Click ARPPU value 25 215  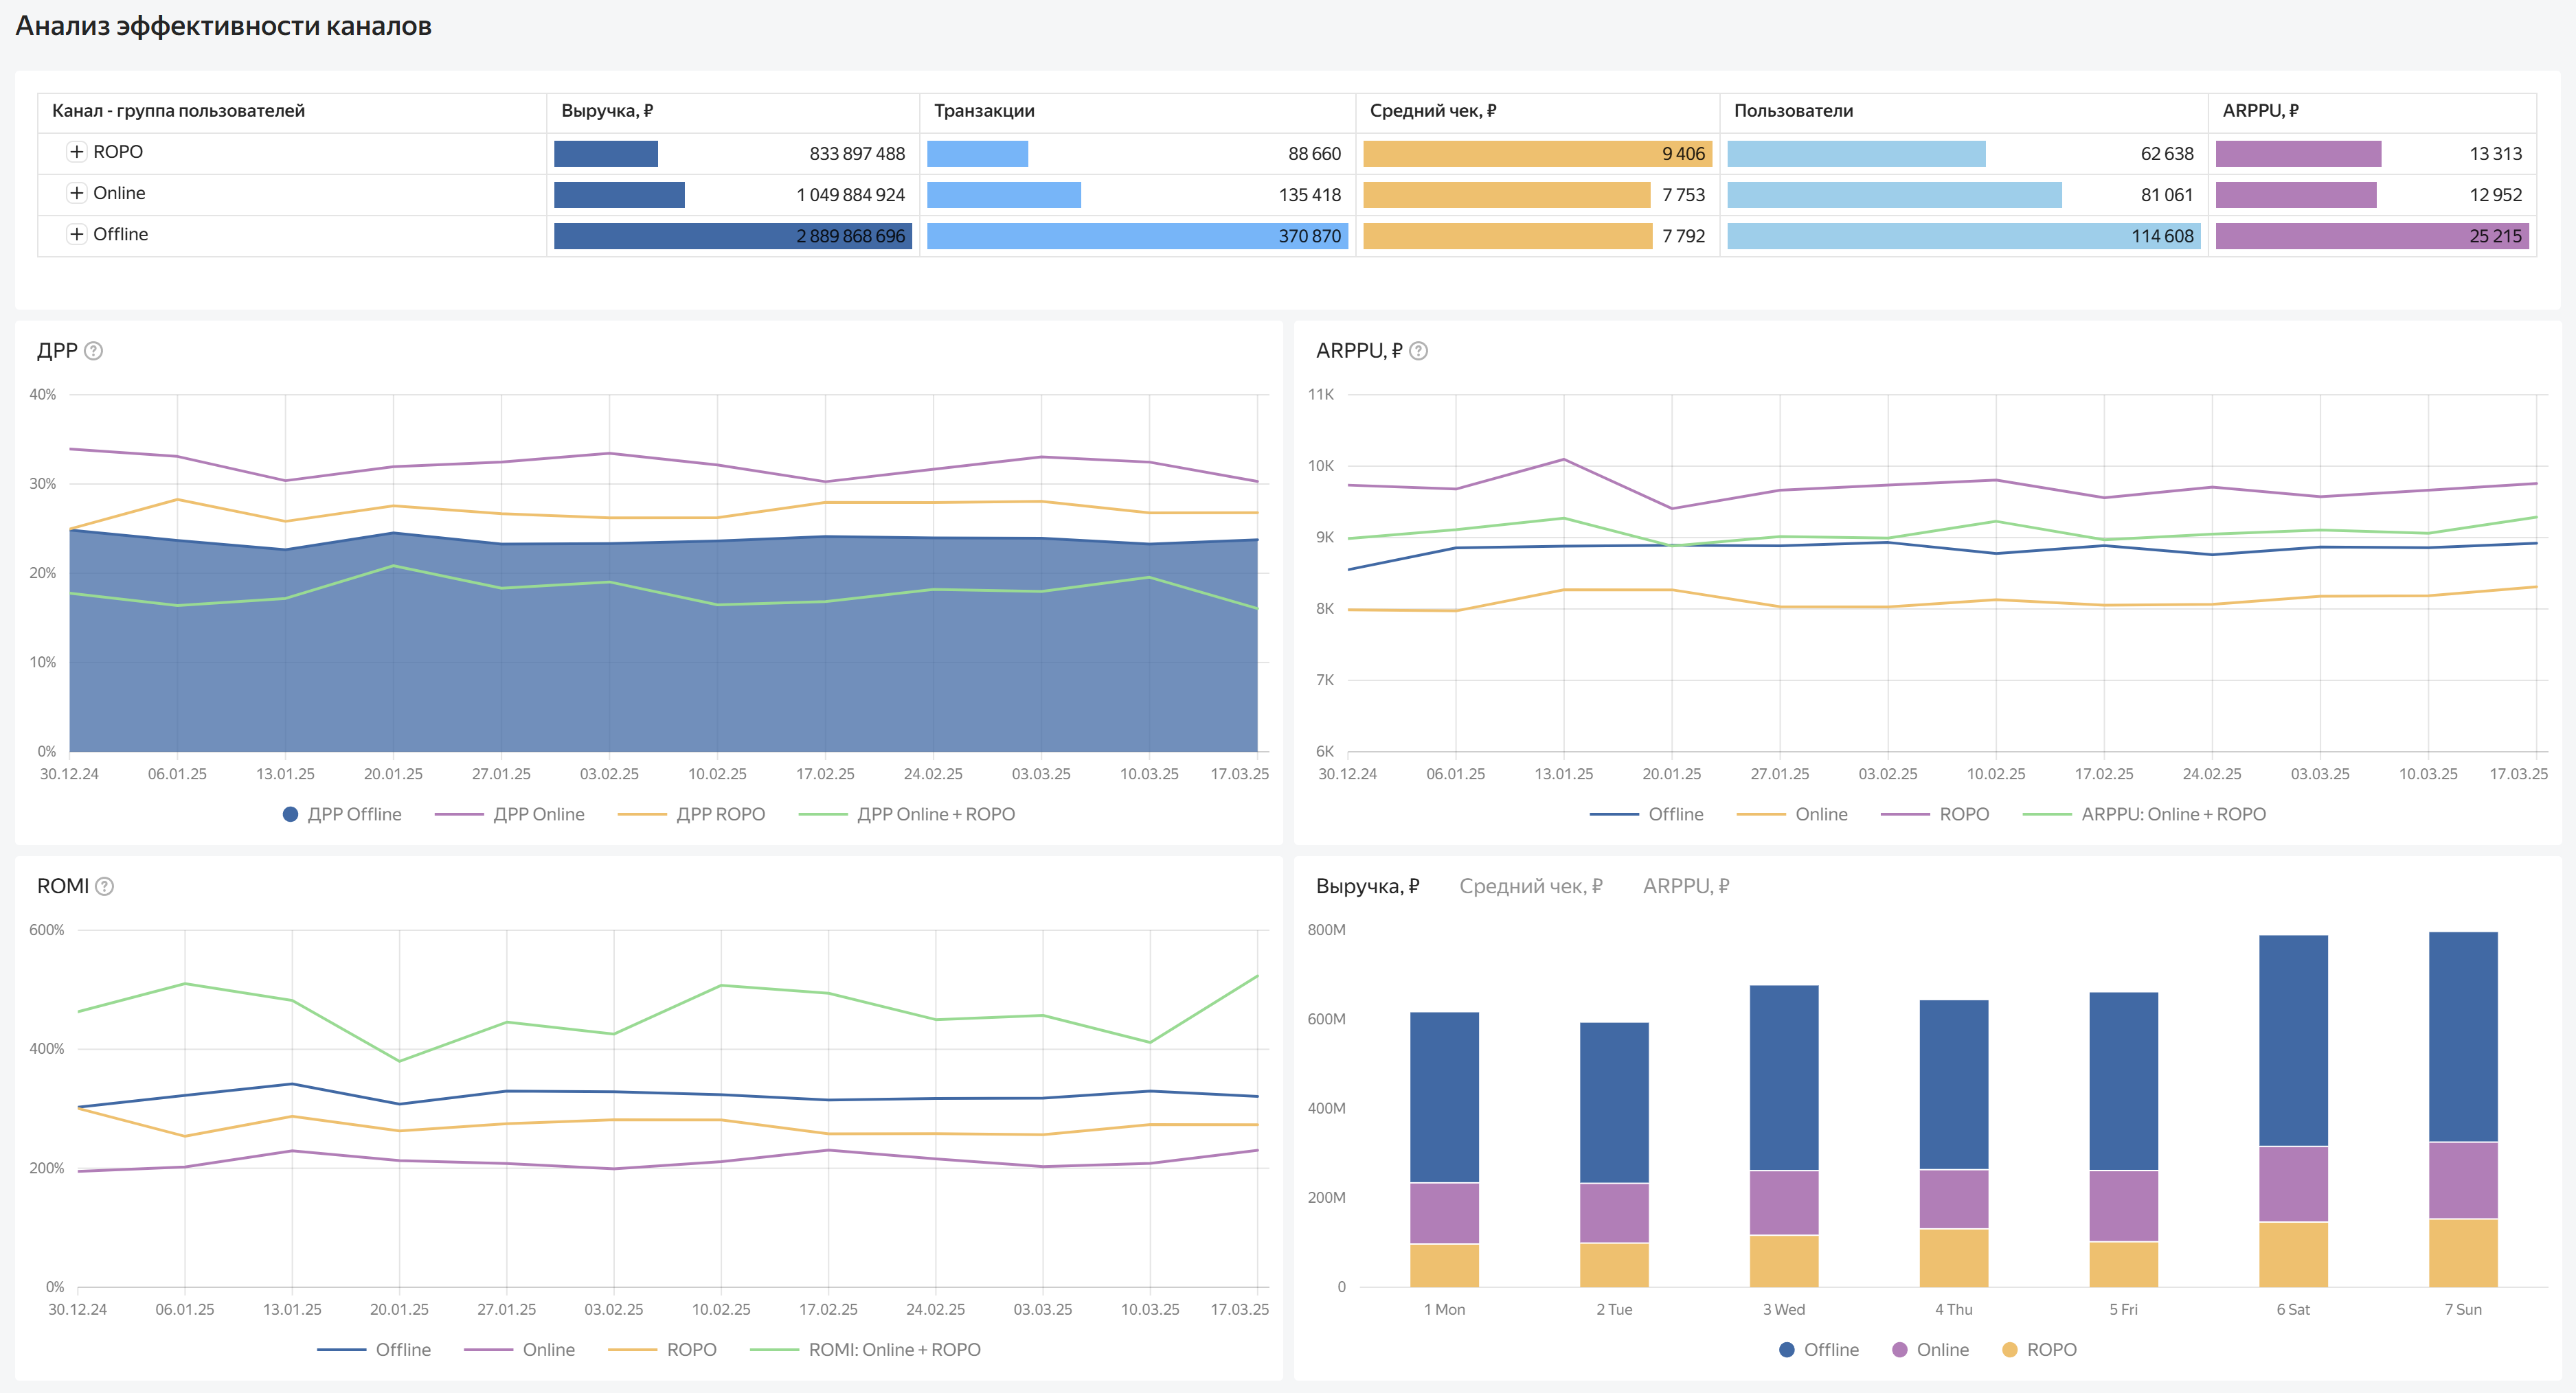click(2495, 236)
